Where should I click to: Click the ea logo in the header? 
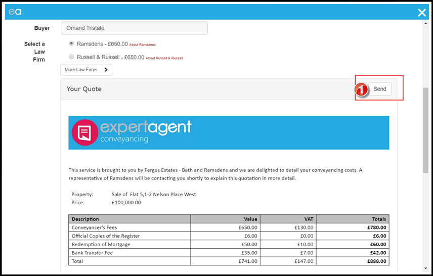pos(15,12)
